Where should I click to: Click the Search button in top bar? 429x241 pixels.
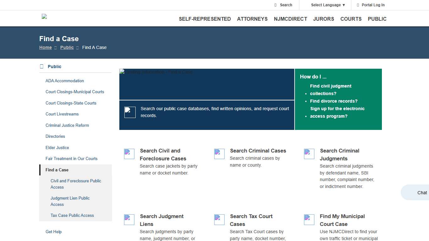pyautogui.click(x=286, y=5)
